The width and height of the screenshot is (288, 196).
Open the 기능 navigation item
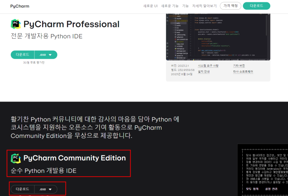pos(185,6)
